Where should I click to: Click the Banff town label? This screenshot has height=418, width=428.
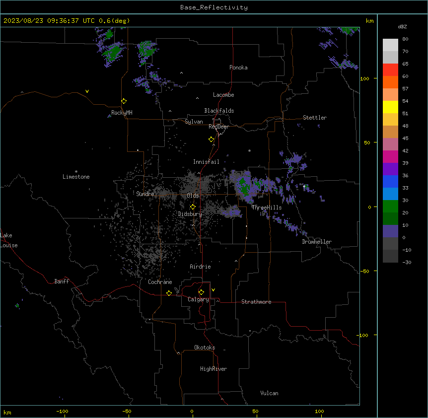tap(62, 281)
